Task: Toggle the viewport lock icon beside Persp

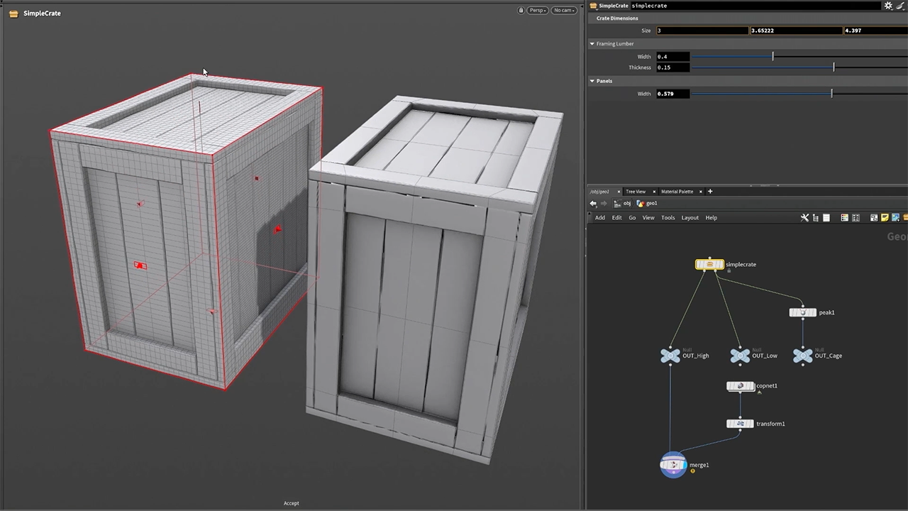Action: (521, 11)
